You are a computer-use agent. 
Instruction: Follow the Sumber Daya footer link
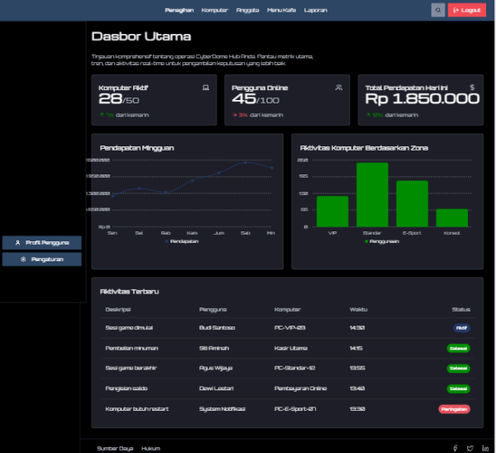(x=114, y=447)
